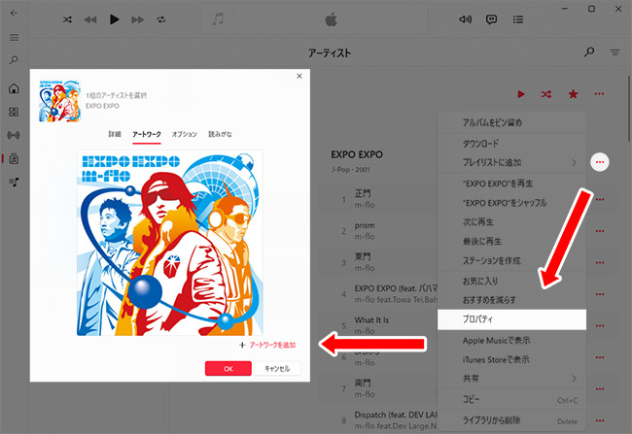Open Radio in the sidebar

(x=15, y=135)
